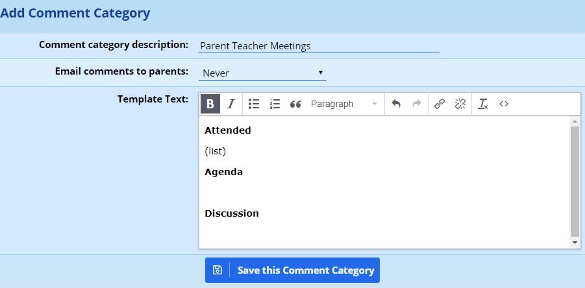Apply blockquote formatting

coord(295,104)
